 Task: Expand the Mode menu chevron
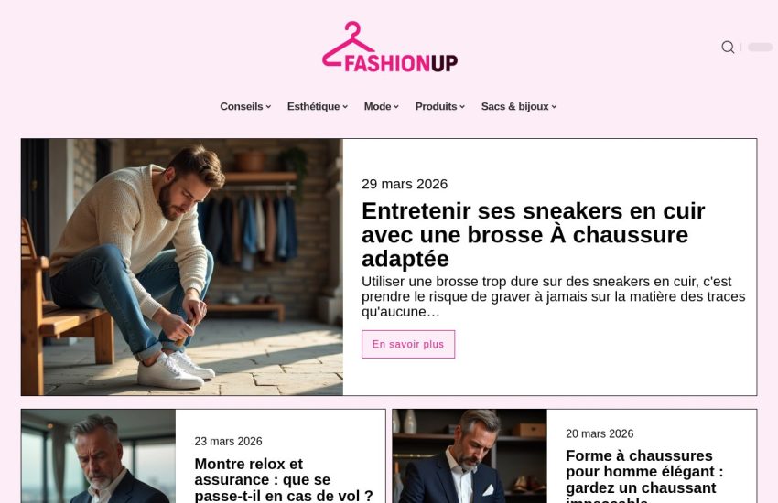tap(396, 107)
